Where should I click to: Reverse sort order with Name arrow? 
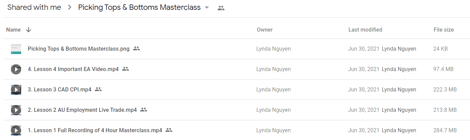pos(29,30)
